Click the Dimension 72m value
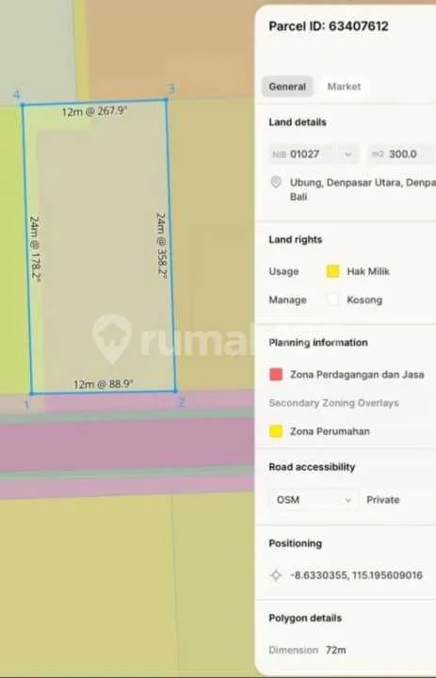Screen dimensions: 436x678 point(335,650)
